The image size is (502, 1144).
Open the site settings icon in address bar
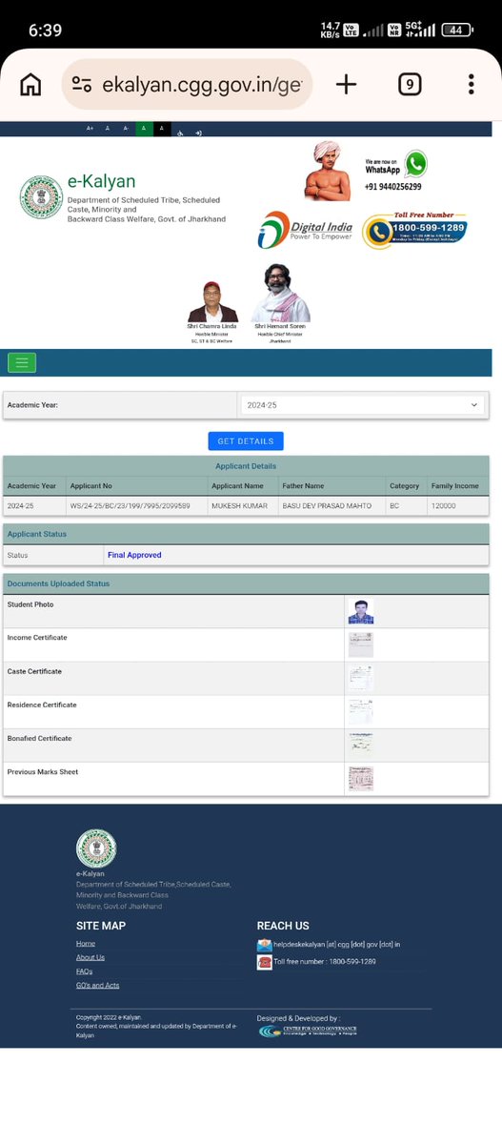[83, 85]
